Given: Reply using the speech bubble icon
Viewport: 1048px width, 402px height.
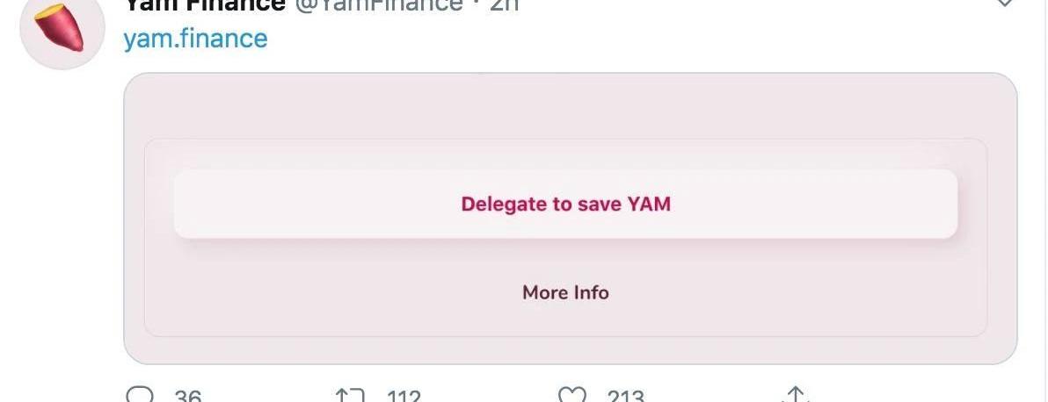Looking at the screenshot, I should pyautogui.click(x=140, y=393).
